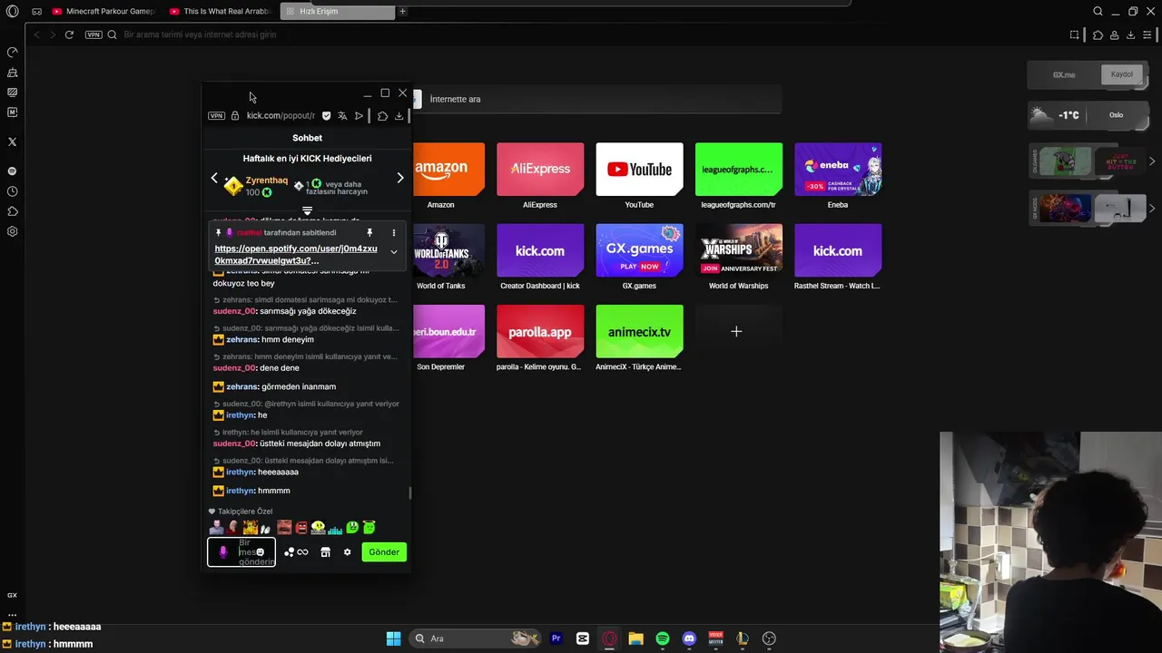Open Discord from the taskbar
Screen dimensions: 1162x653
689,638
